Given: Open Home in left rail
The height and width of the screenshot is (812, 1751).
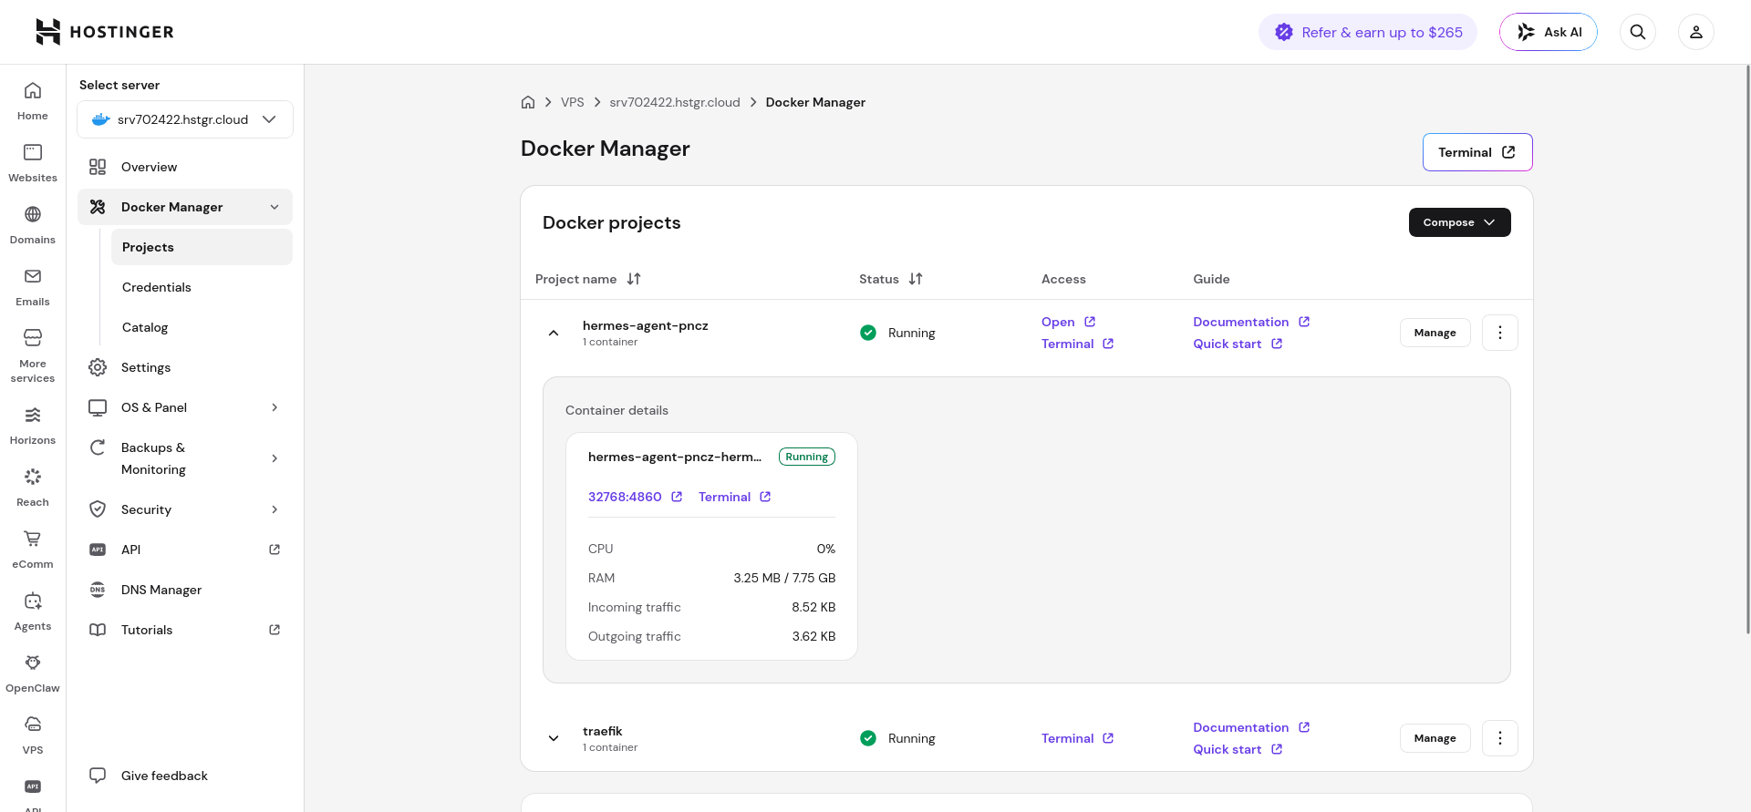Looking at the screenshot, I should point(33,101).
